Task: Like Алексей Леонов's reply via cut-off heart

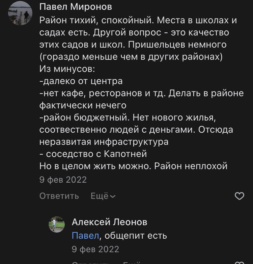Action: (239, 263)
